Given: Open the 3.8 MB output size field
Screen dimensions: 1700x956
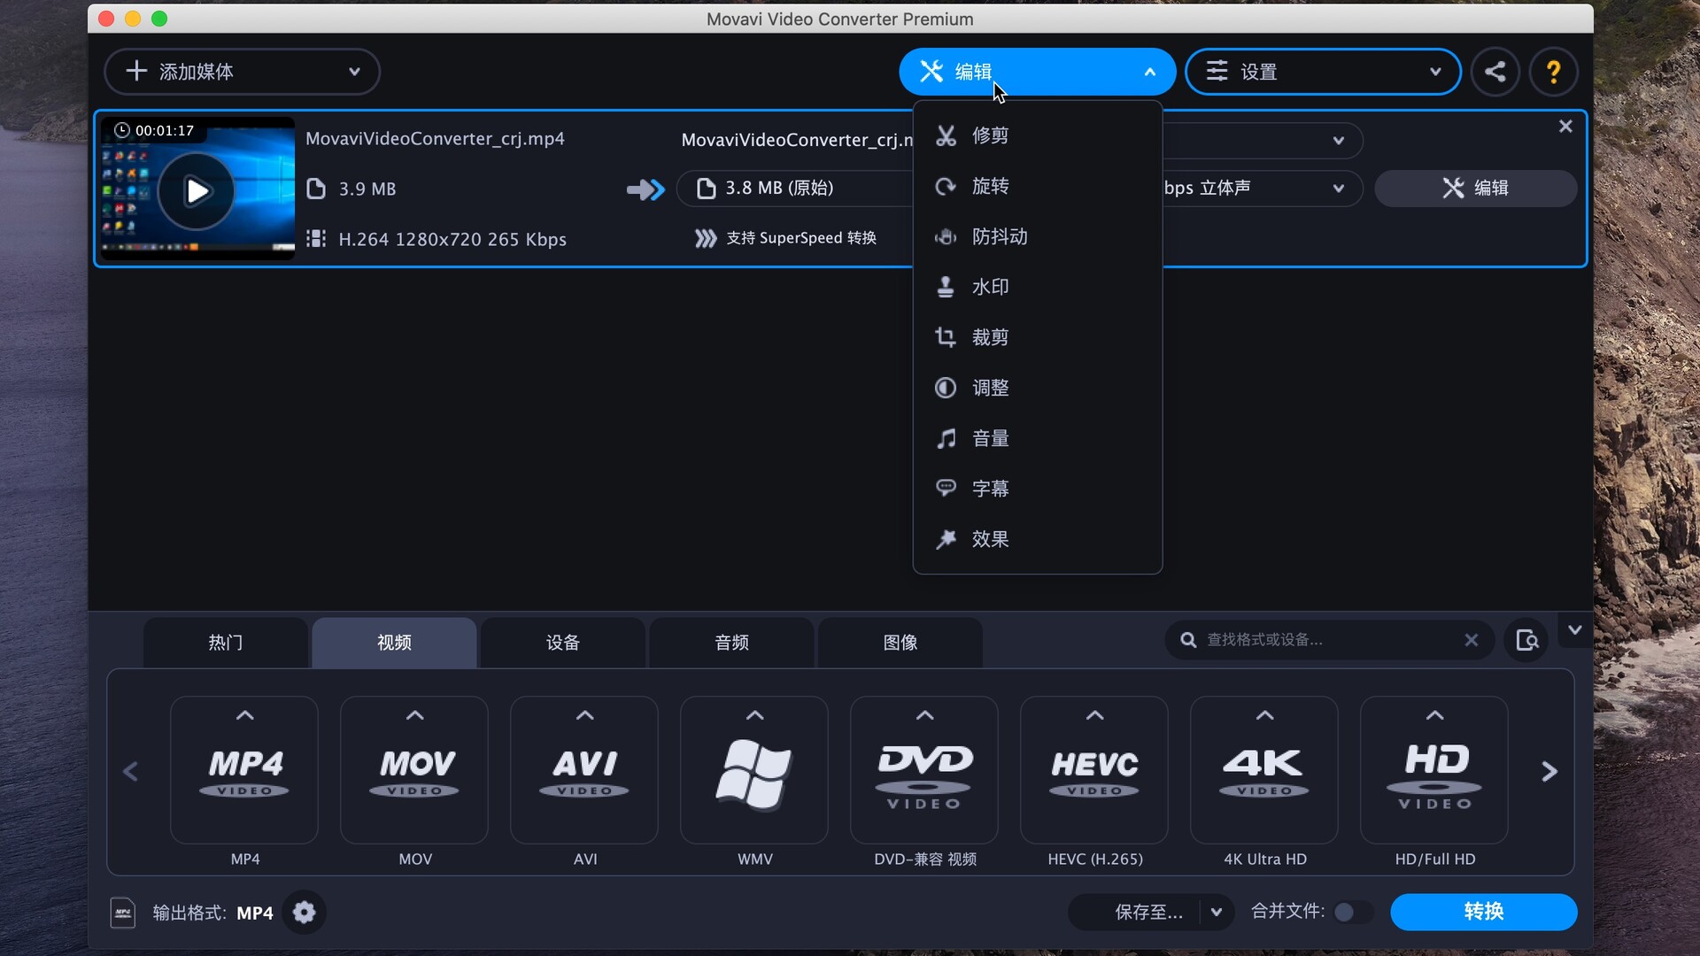Looking at the screenshot, I should [x=794, y=188].
